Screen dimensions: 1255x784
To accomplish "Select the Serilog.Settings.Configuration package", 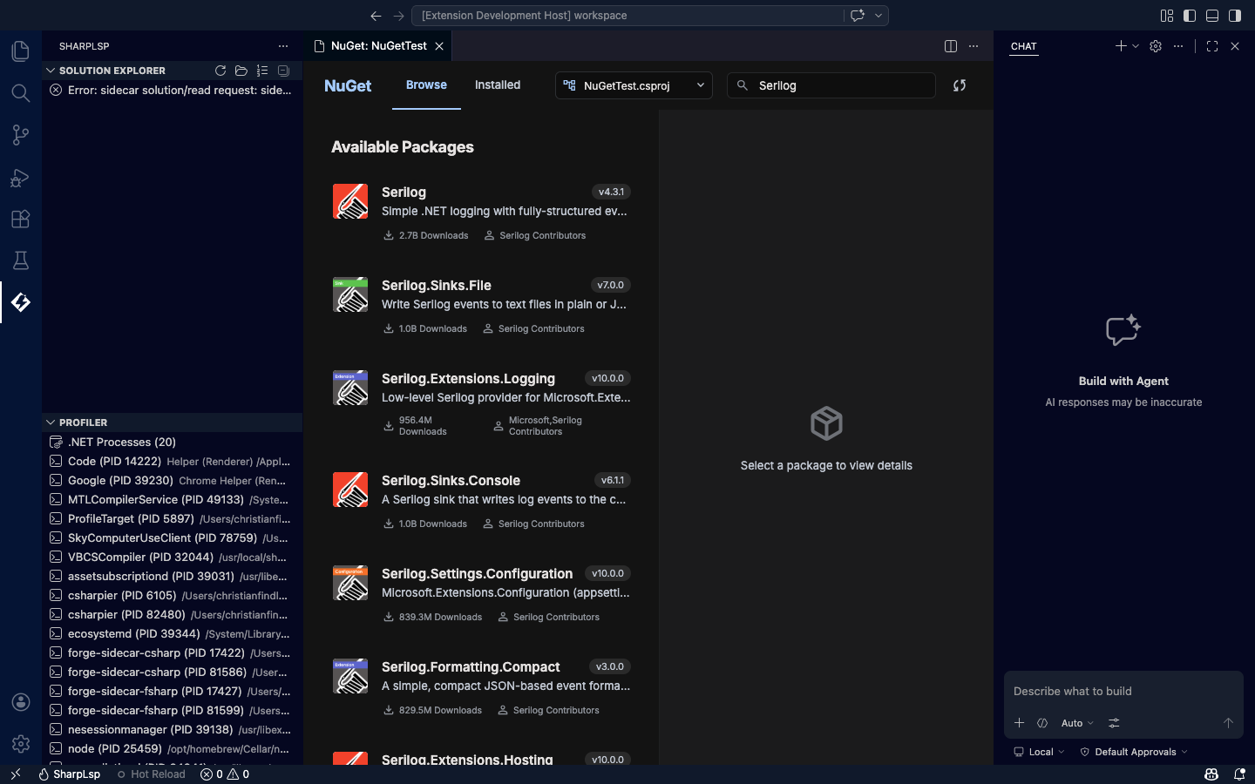I will click(x=482, y=594).
